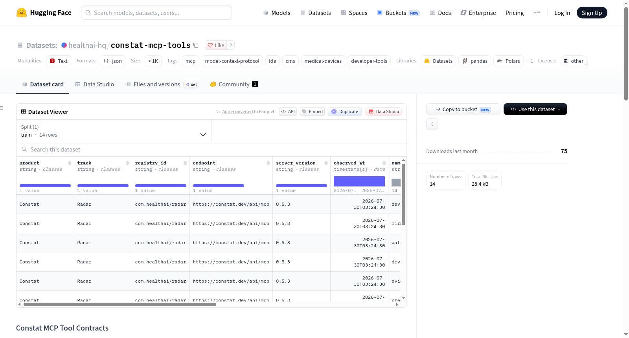629x338 pixels.
Task: Open the Models page
Action: [276, 13]
